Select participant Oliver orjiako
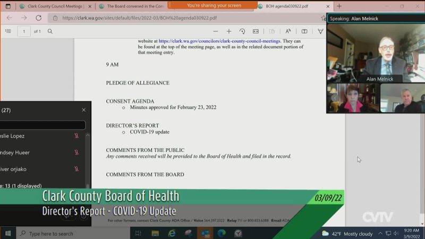The height and width of the screenshot is (239, 425). tap(13, 169)
